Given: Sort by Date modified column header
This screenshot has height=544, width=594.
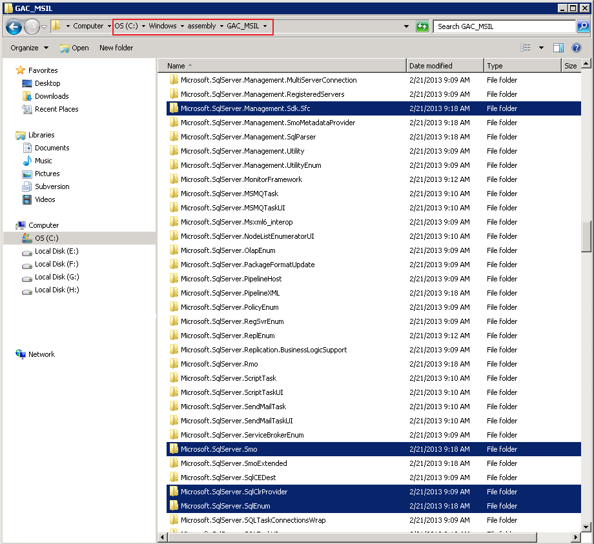Looking at the screenshot, I should pyautogui.click(x=445, y=65).
